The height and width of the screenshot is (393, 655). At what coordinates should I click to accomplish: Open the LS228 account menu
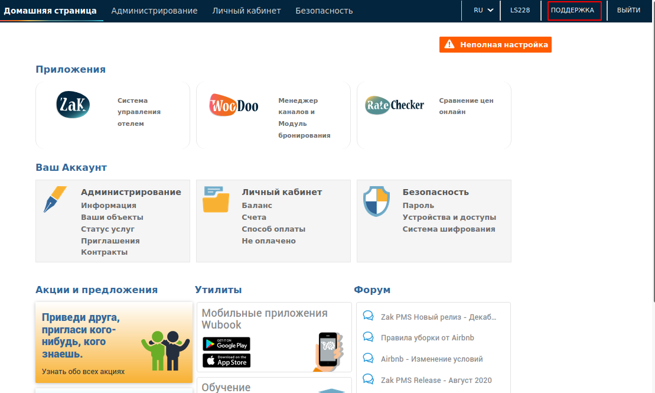click(520, 10)
